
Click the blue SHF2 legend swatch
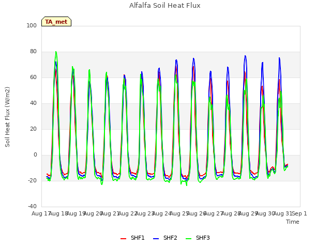tap(156, 239)
